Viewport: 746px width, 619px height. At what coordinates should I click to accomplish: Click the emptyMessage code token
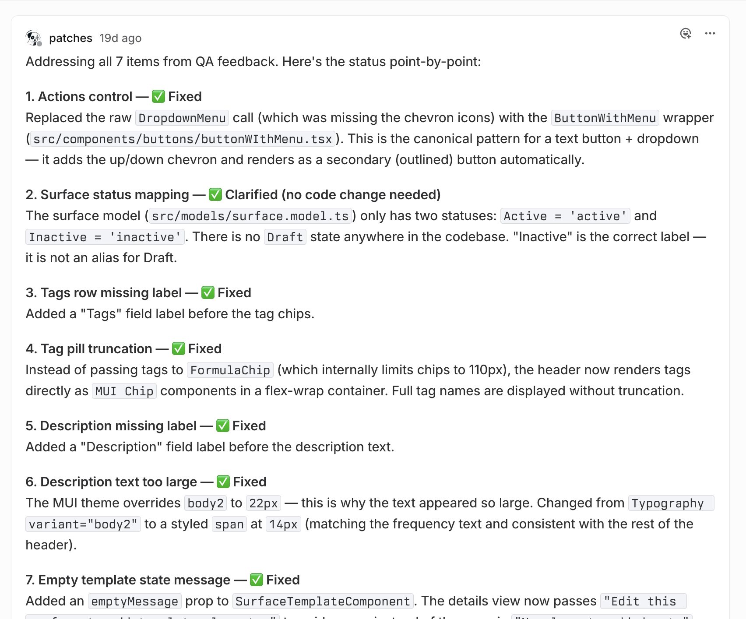(134, 601)
